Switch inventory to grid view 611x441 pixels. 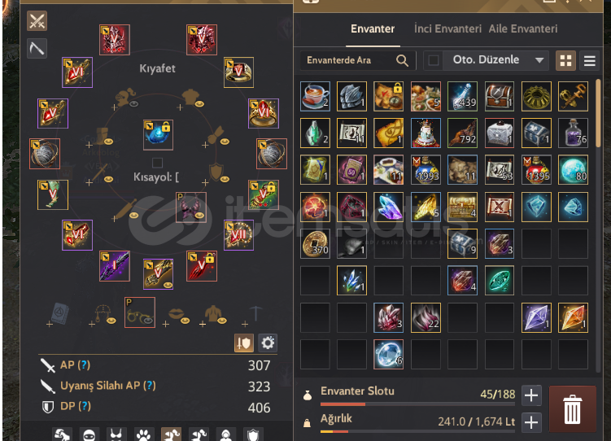(565, 60)
